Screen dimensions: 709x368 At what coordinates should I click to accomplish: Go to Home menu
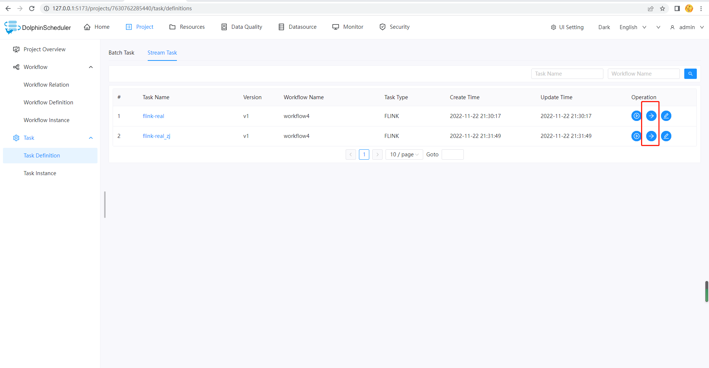point(97,27)
